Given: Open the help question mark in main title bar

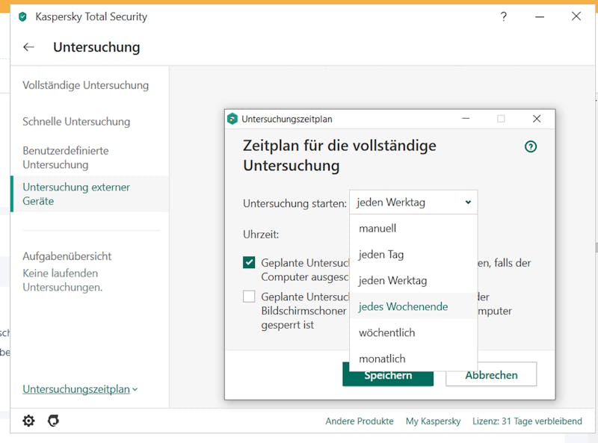Looking at the screenshot, I should click(x=504, y=16).
